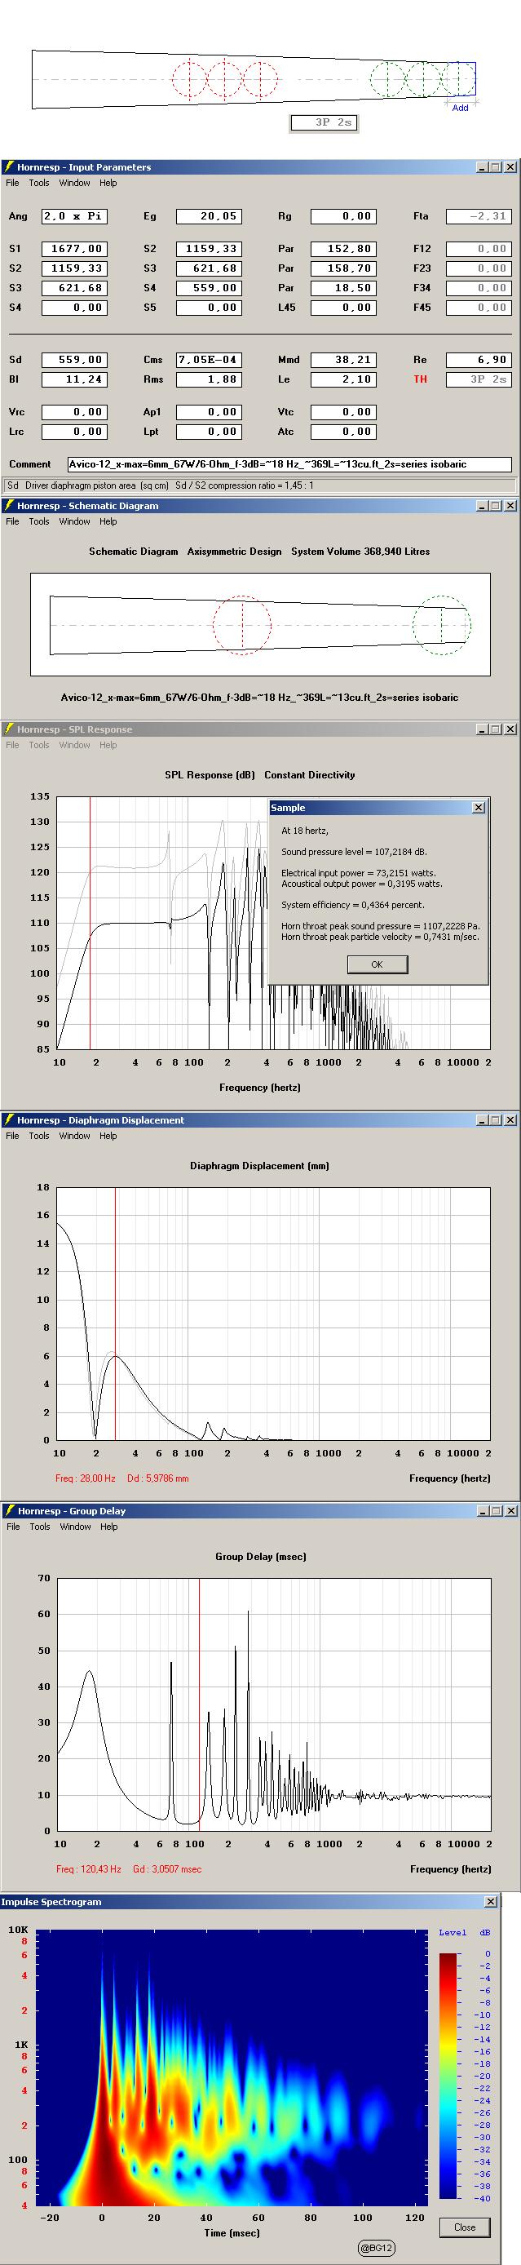Click Hornresp lightning icon in Diaphragm Displacement title

coord(9,1120)
